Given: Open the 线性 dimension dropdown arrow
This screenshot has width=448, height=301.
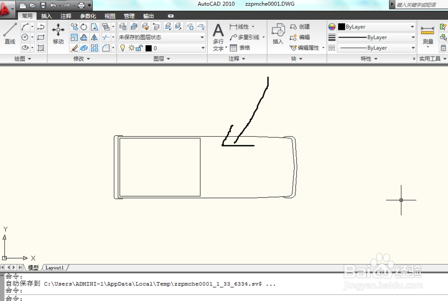Looking at the screenshot, I should (x=253, y=26).
